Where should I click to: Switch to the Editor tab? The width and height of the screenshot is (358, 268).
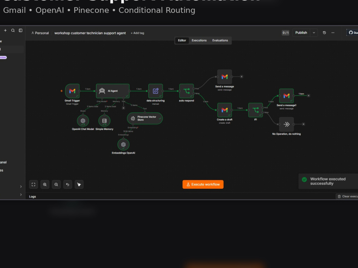point(182,40)
